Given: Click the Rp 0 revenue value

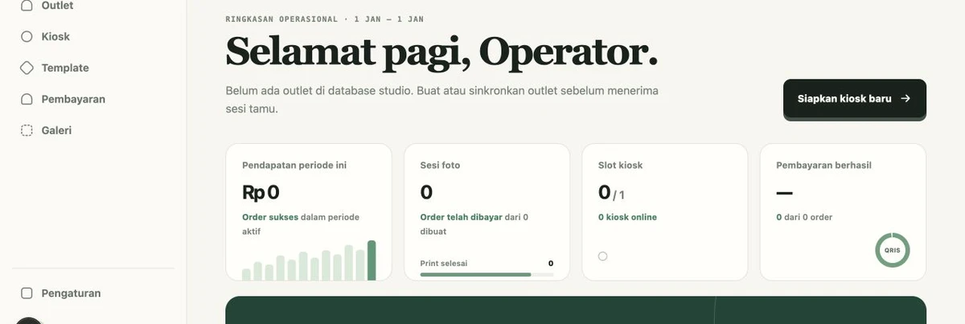Looking at the screenshot, I should (261, 192).
